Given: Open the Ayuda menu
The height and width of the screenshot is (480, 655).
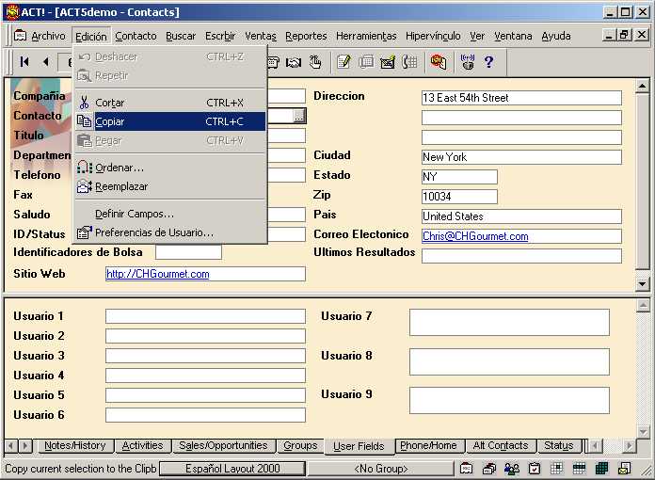Looking at the screenshot, I should pyautogui.click(x=556, y=37).
